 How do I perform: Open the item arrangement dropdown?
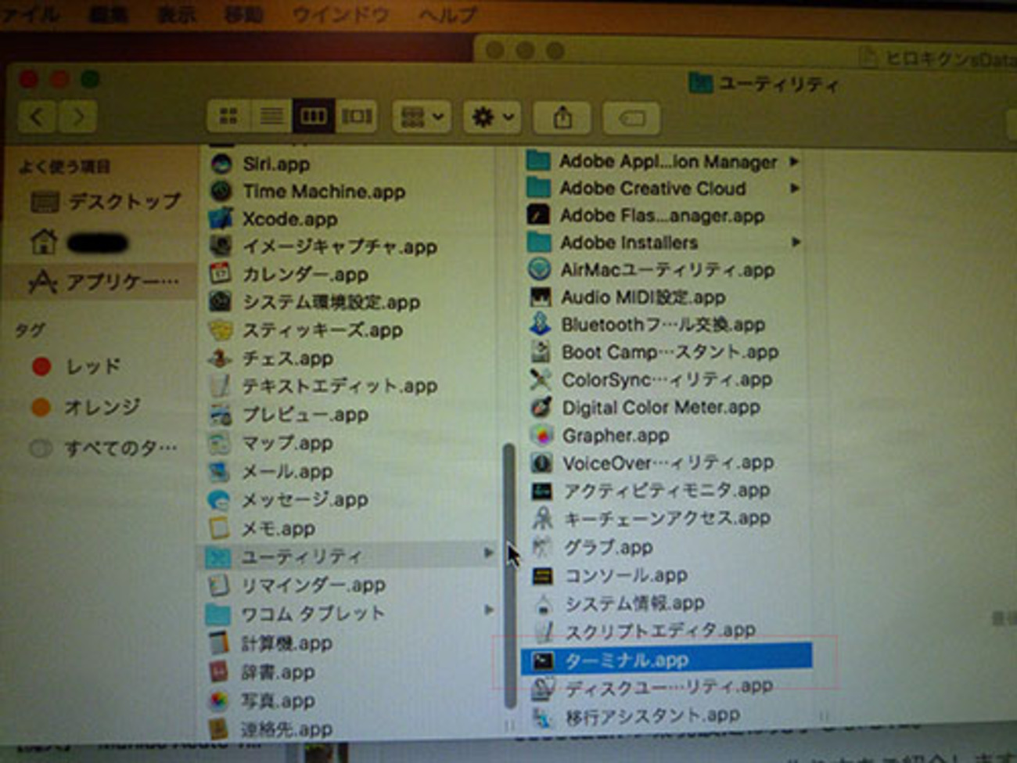[x=422, y=117]
